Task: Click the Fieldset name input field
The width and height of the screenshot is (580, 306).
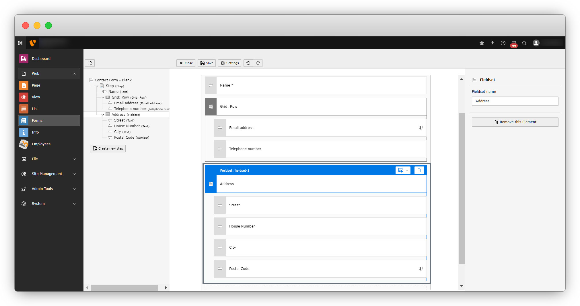Action: pyautogui.click(x=515, y=101)
